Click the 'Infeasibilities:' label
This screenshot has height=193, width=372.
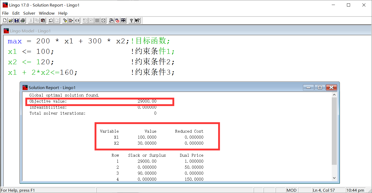[x=48, y=107]
